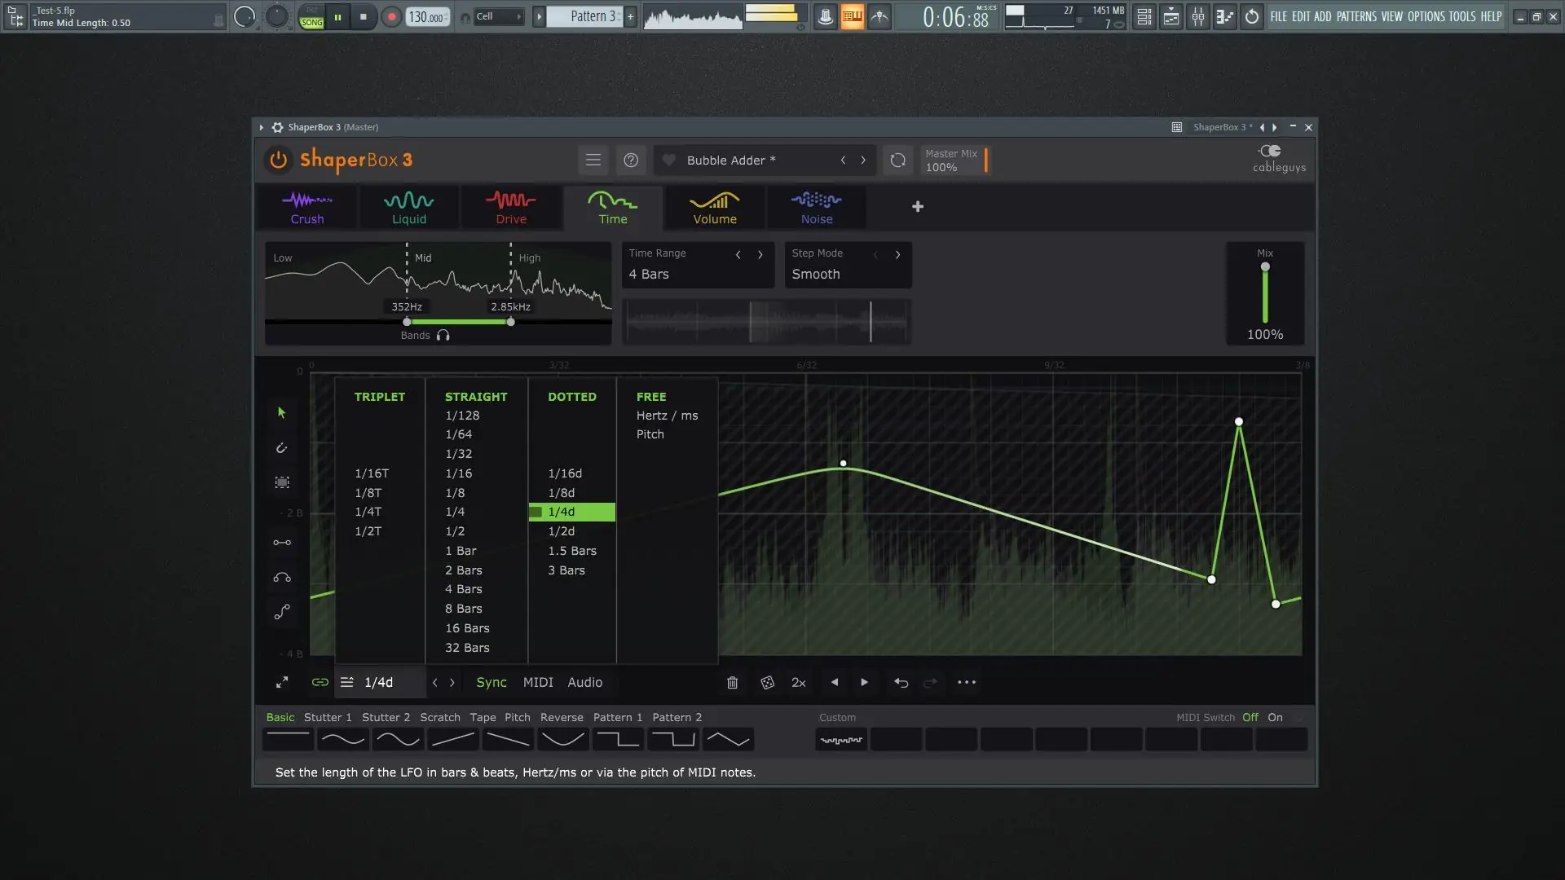The image size is (1565, 880).
Task: Turn MIDI Switch On
Action: pos(1275,718)
